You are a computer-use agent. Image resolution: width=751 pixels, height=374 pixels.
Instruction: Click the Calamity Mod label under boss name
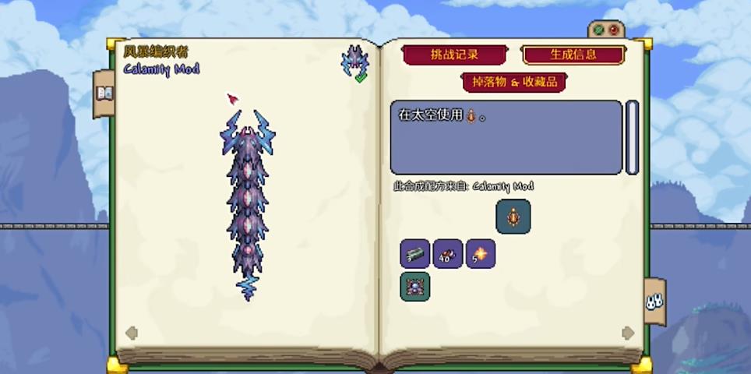click(161, 69)
